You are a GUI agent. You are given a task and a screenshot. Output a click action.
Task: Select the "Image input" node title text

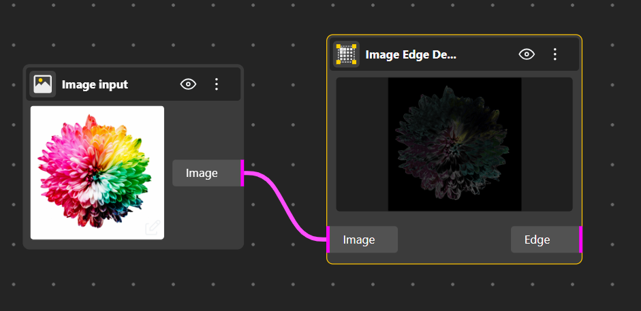pos(95,84)
